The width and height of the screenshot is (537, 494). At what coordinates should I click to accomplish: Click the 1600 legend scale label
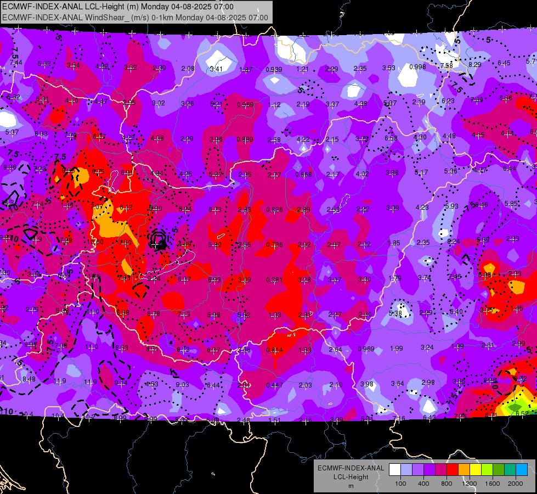pos(493,484)
